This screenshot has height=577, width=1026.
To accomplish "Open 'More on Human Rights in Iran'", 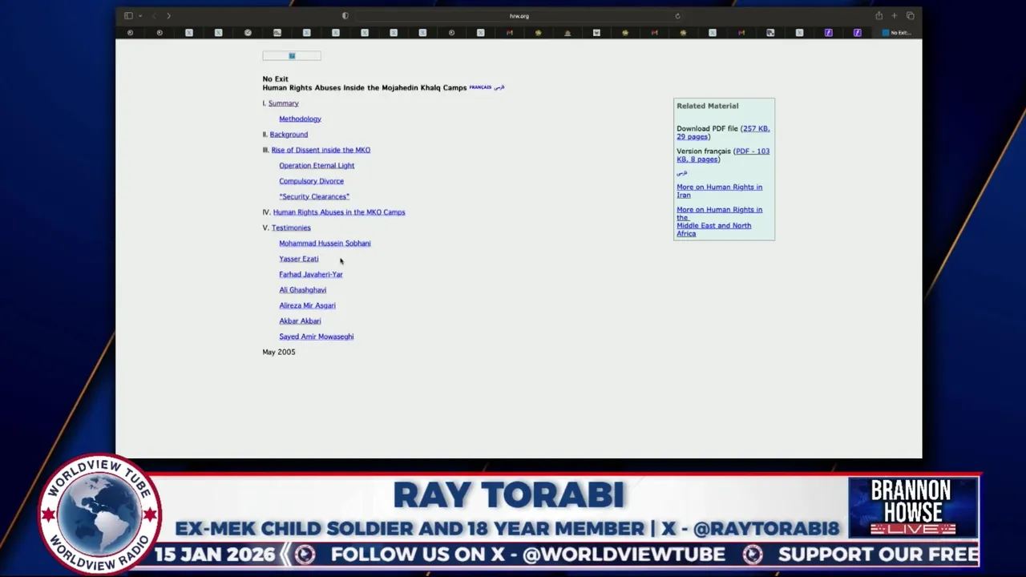I will [719, 191].
